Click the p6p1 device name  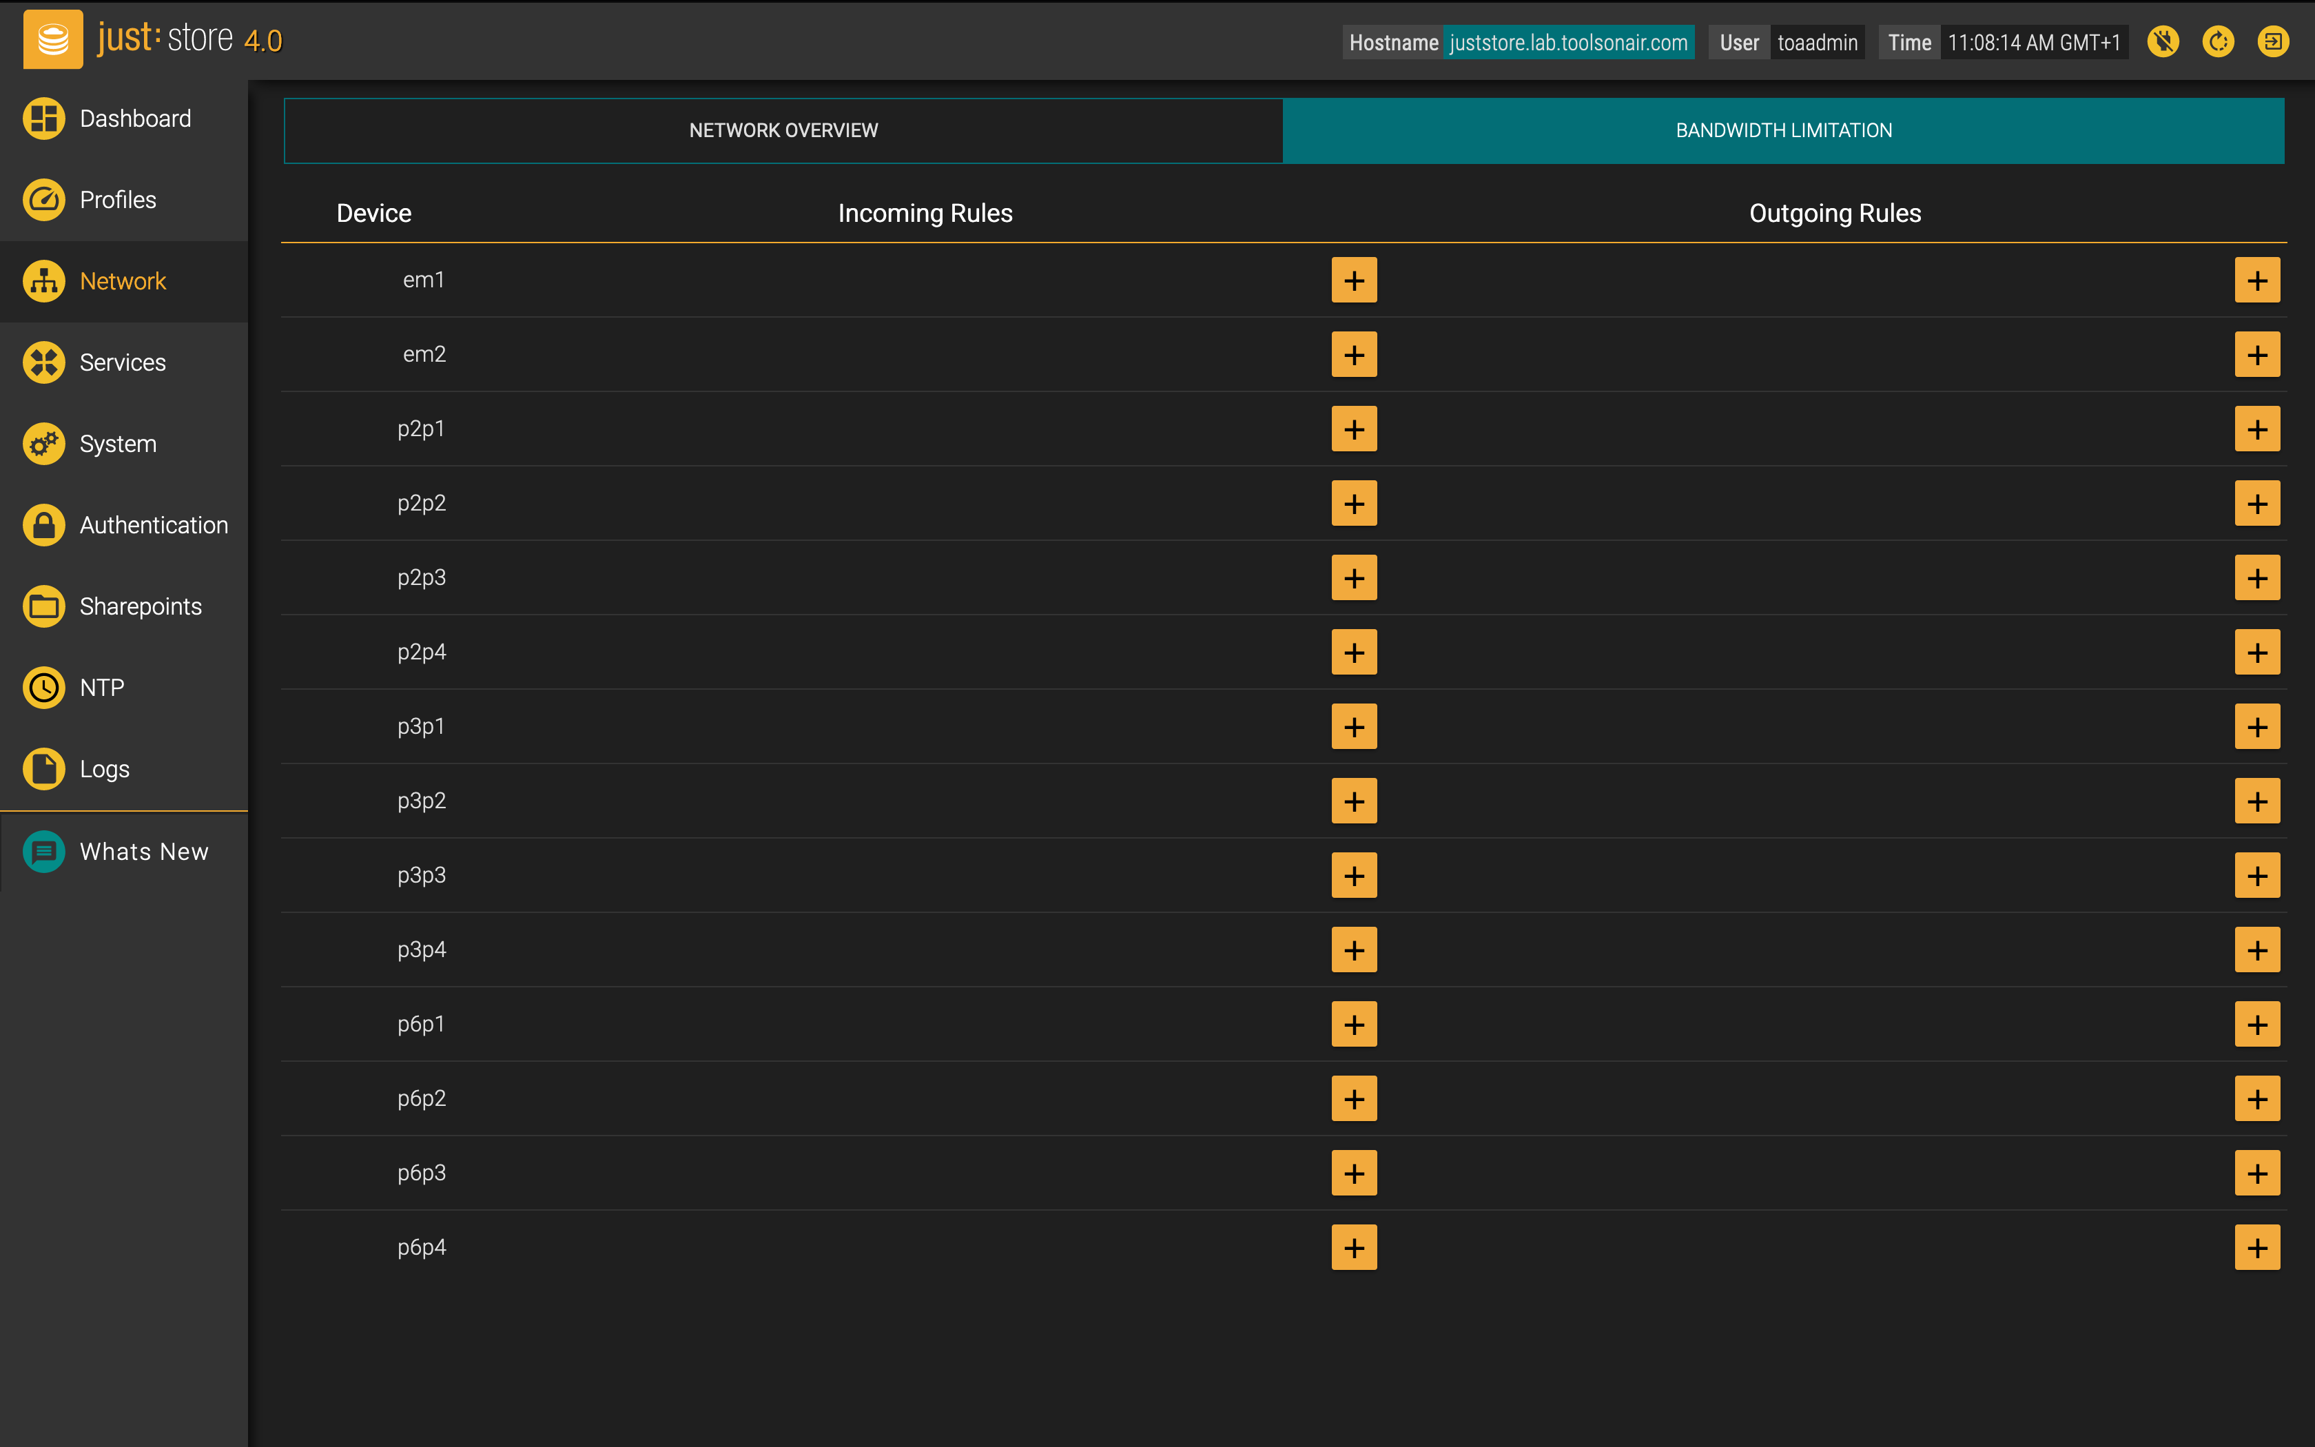coord(421,1024)
